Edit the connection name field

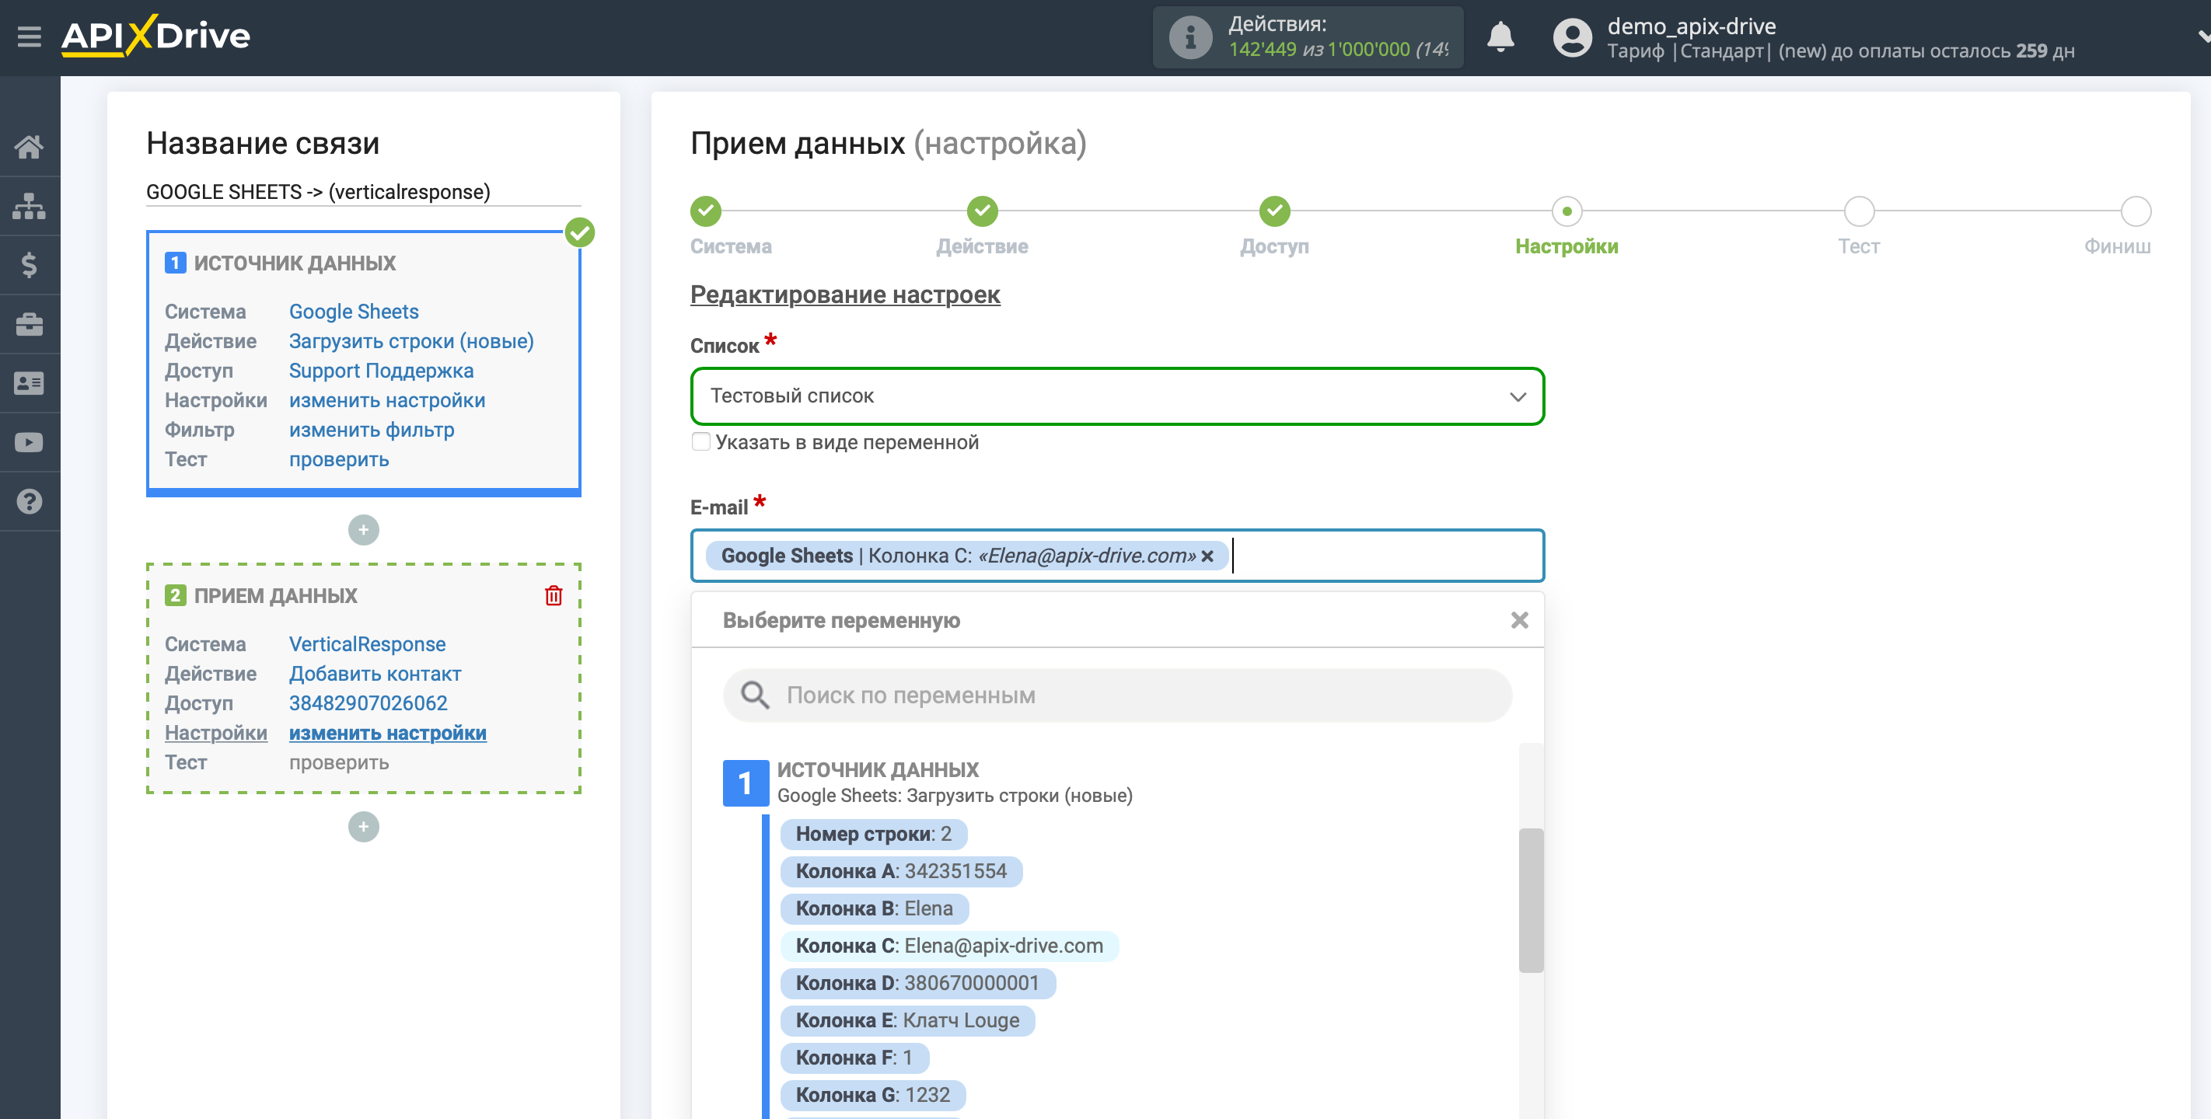click(363, 192)
